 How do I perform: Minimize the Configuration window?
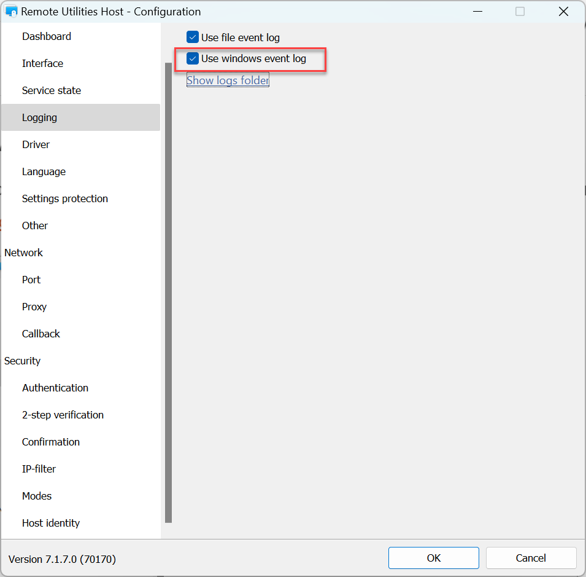click(477, 12)
